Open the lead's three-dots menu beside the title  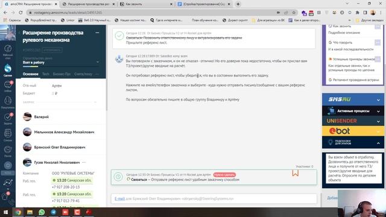point(97,33)
